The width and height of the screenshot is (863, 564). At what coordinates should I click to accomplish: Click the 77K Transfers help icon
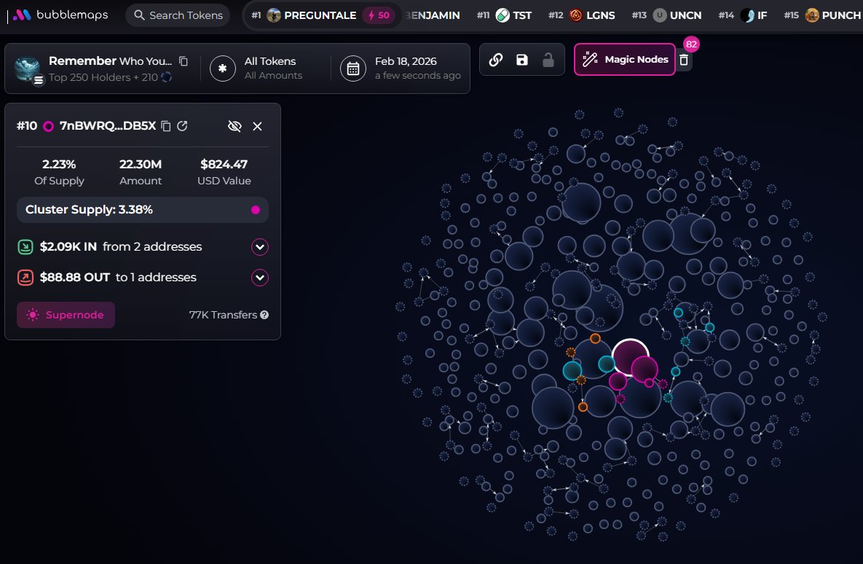tap(264, 315)
